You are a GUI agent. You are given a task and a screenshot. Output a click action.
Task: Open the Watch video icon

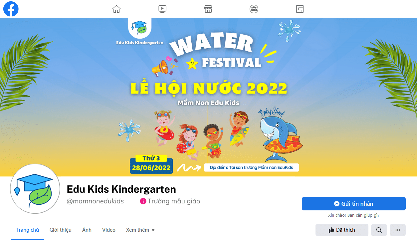pyautogui.click(x=162, y=9)
